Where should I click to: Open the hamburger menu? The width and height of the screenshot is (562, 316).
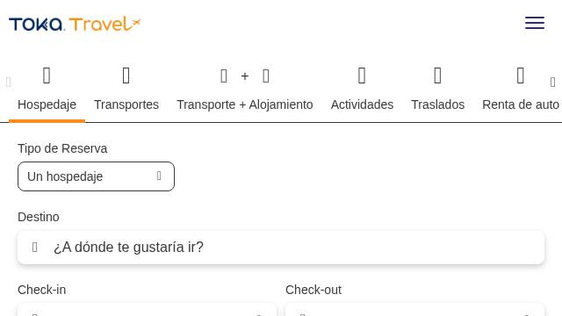535,23
